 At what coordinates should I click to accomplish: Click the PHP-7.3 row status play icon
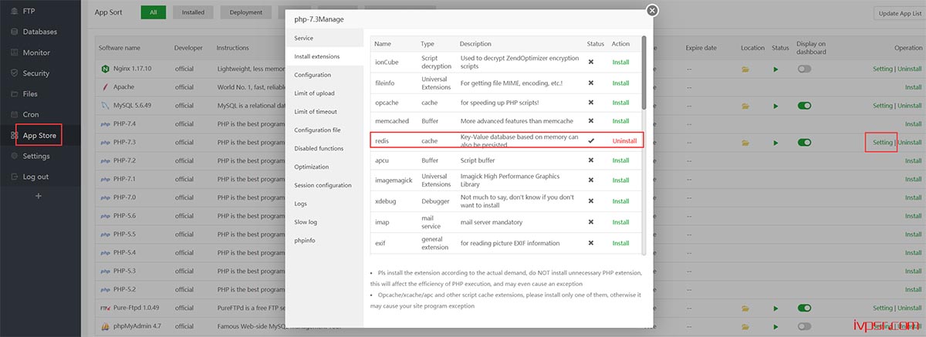[x=776, y=143]
